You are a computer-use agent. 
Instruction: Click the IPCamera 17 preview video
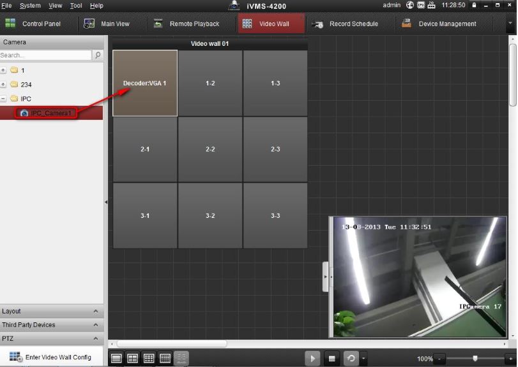tap(420, 277)
